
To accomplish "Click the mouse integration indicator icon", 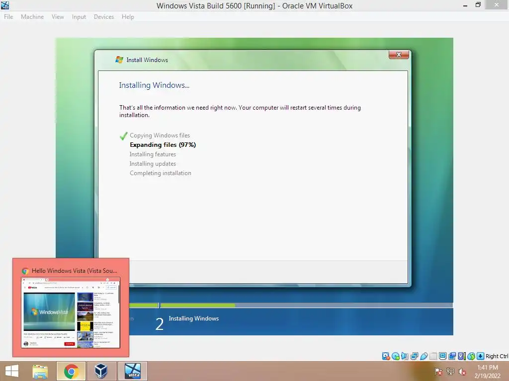I will pos(471,356).
